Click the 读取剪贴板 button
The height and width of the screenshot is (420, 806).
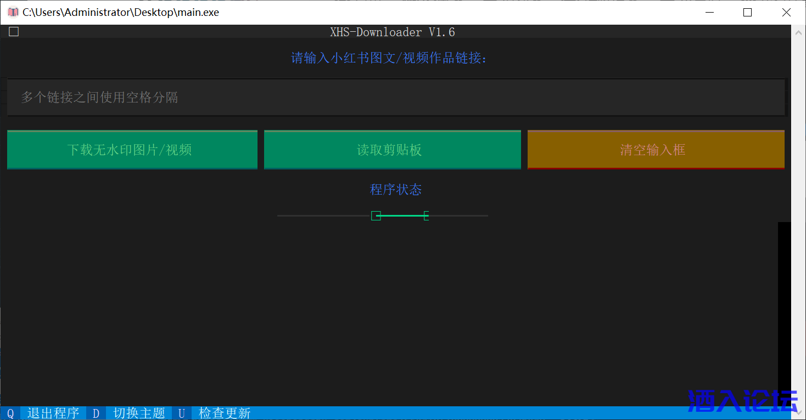pyautogui.click(x=392, y=150)
